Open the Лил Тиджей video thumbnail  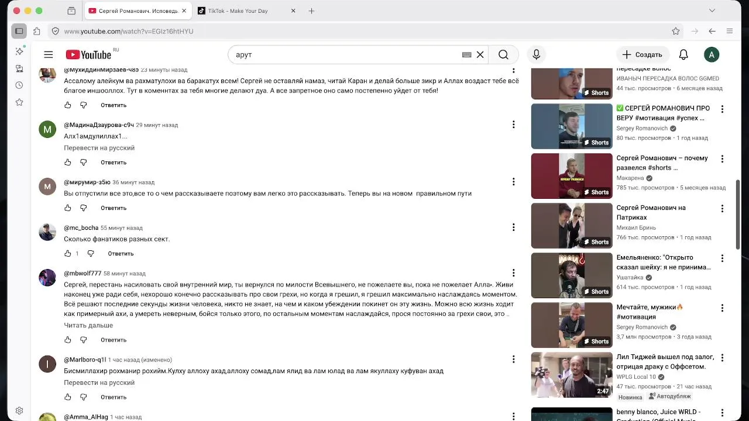[572, 375]
